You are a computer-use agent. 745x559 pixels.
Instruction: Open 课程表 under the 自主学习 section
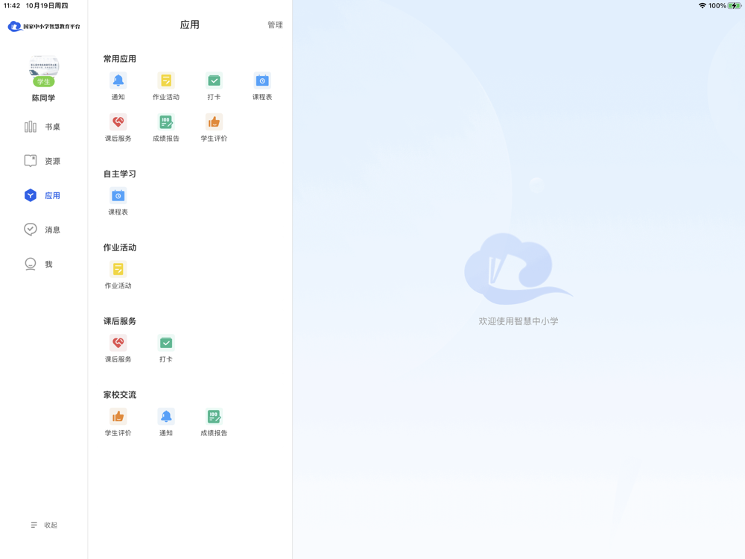(x=118, y=201)
